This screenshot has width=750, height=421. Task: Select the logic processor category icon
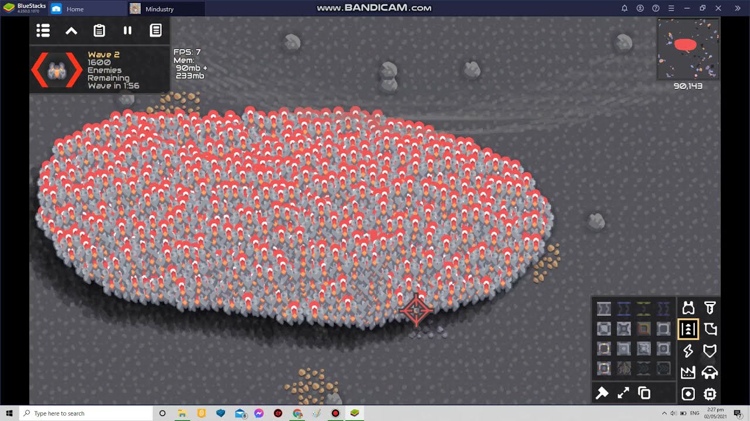click(710, 394)
